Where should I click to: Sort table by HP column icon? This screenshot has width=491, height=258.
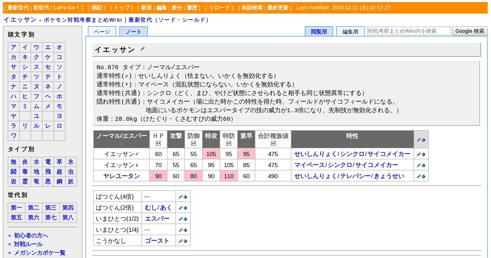point(158,143)
